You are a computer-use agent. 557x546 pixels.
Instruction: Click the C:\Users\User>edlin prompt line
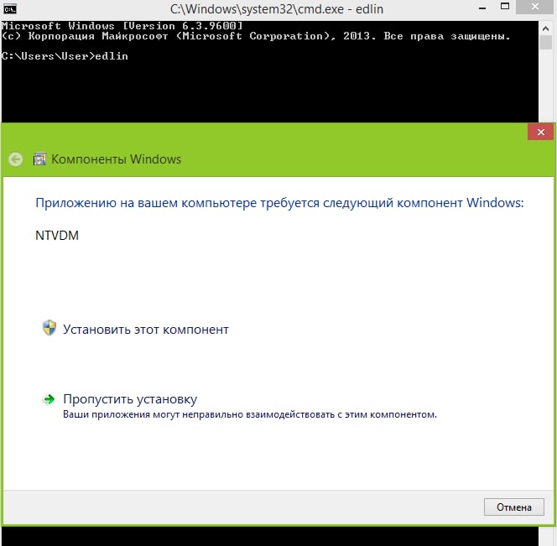[65, 56]
